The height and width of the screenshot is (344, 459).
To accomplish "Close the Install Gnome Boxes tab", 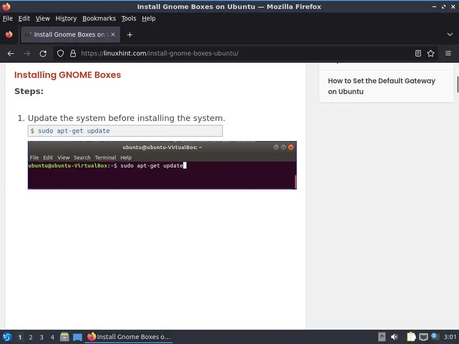I will (113, 34).
